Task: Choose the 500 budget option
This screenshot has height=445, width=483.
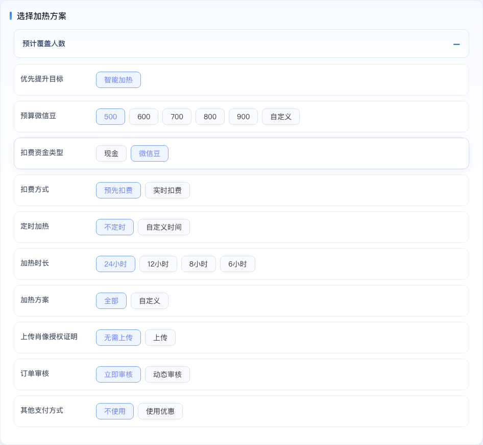Action: click(110, 117)
